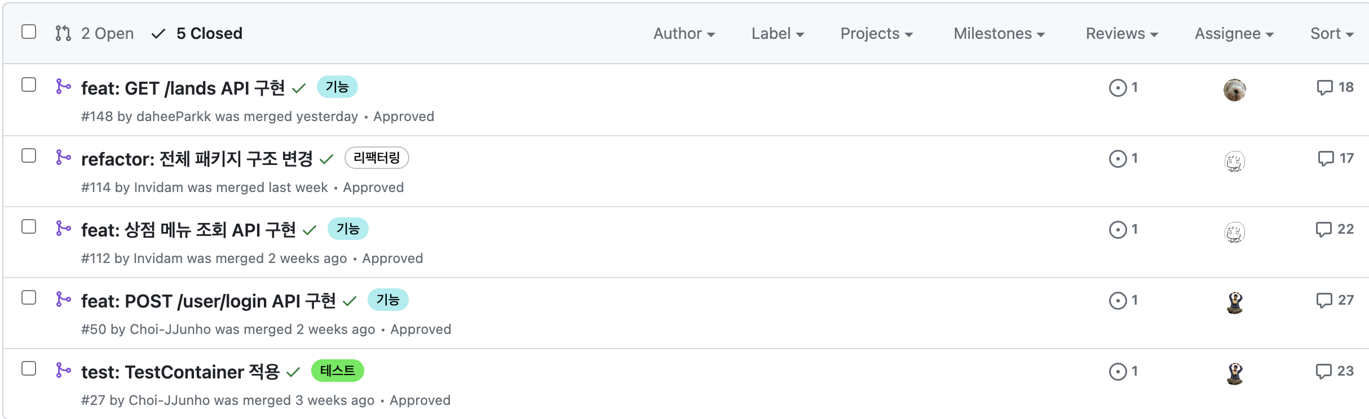Click linked issue icon on refactor pull request

[1118, 159]
